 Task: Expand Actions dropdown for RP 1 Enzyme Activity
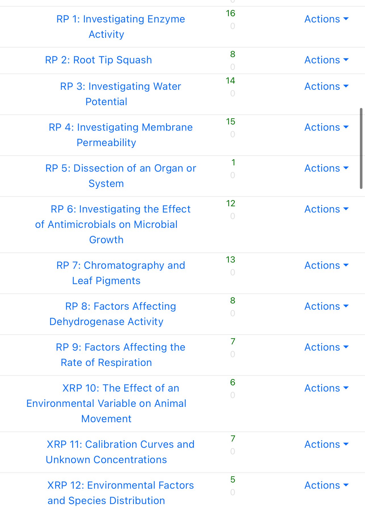pyautogui.click(x=326, y=19)
